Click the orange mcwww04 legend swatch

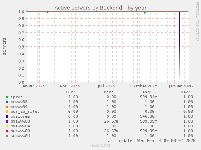[x=7, y=107]
